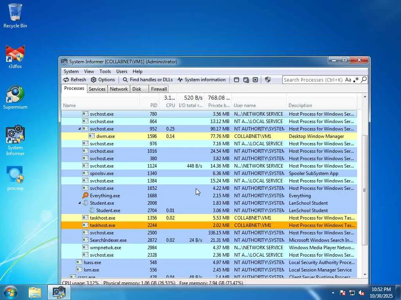401x300 pixels.
Task: Collapse the svchost.exe 952 tree node
Action: (79, 129)
